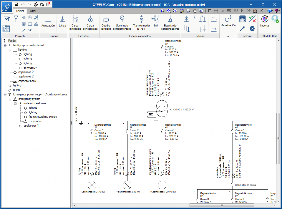Open the Visualización dropdown arrow

[x=228, y=36]
